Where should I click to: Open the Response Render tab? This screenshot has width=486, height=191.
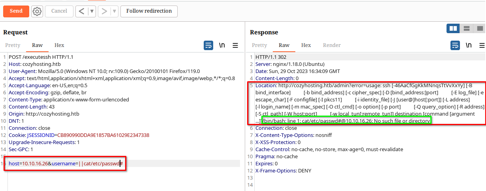click(332, 45)
